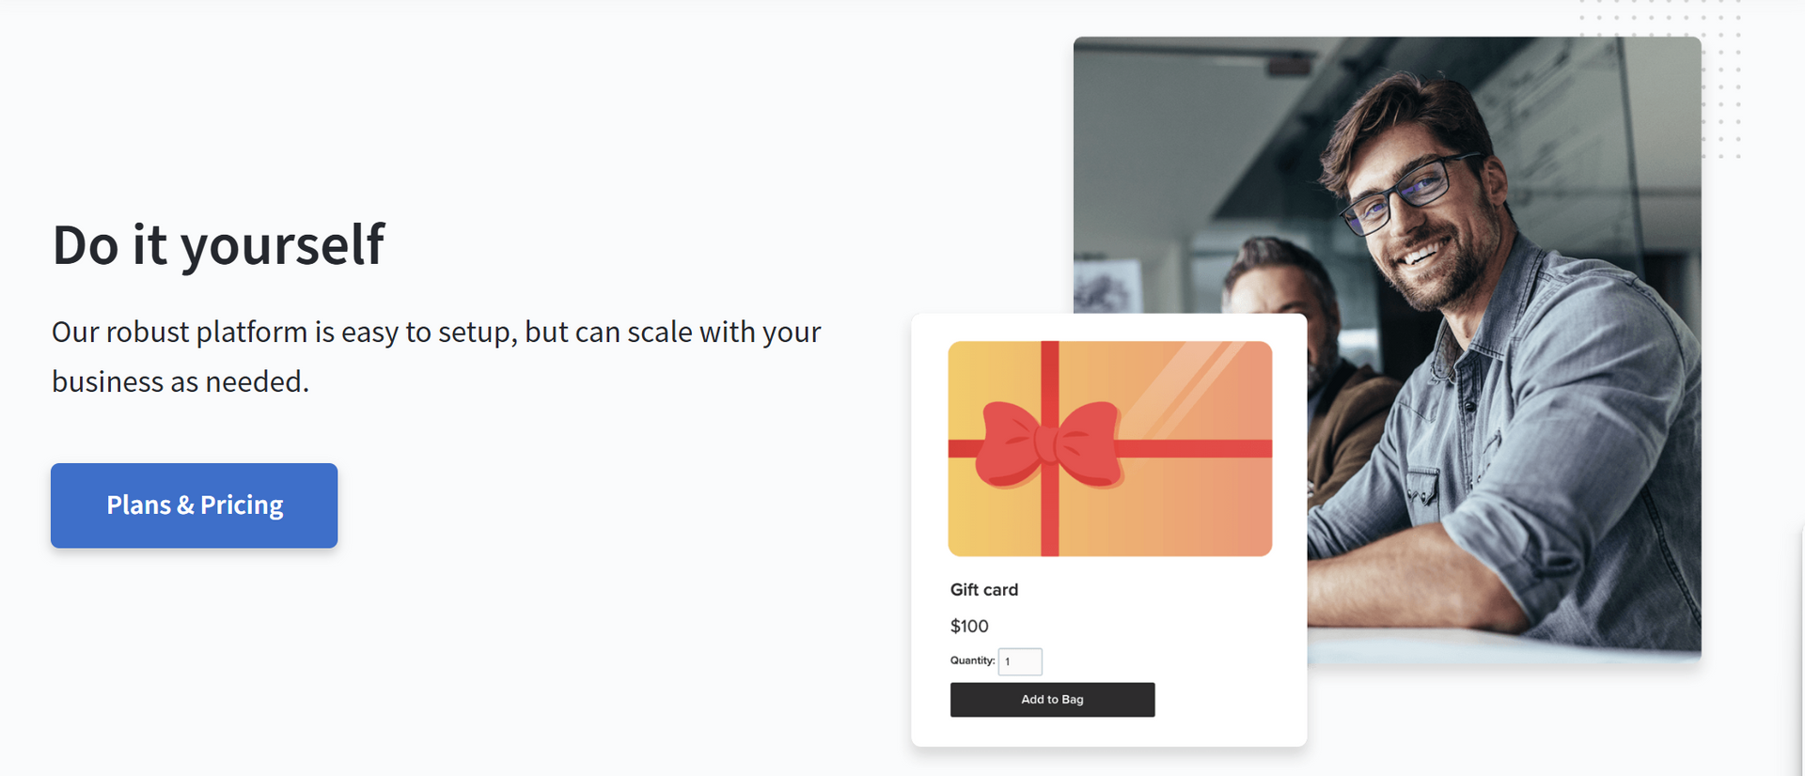Image resolution: width=1805 pixels, height=776 pixels.
Task: Click the Quantity label
Action: point(972,660)
